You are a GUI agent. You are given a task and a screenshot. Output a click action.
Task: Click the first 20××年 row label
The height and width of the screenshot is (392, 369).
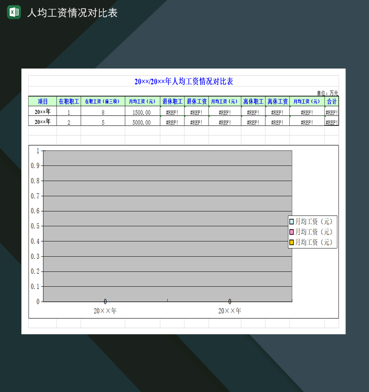pos(42,112)
